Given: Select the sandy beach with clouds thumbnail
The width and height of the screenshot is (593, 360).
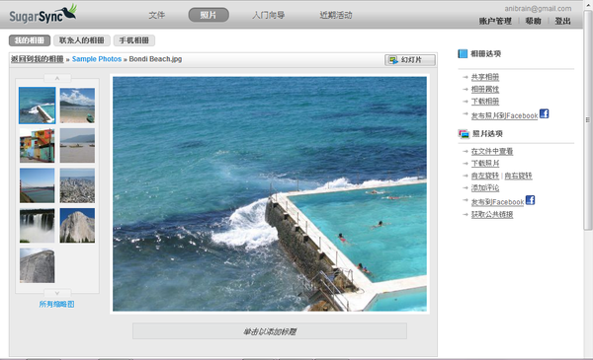Looking at the screenshot, I should 77,106.
